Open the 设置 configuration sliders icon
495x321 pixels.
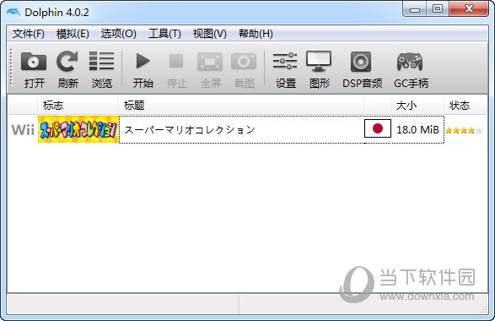(285, 69)
